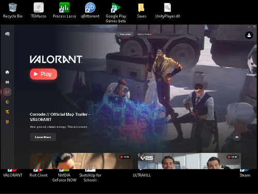Select SketchUp for Schools shortcut label
This screenshot has height=194, width=258.
coord(90,177)
